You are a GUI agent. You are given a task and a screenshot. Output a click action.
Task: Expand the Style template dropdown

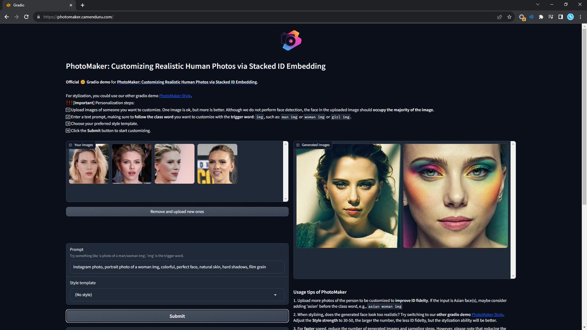177,295
